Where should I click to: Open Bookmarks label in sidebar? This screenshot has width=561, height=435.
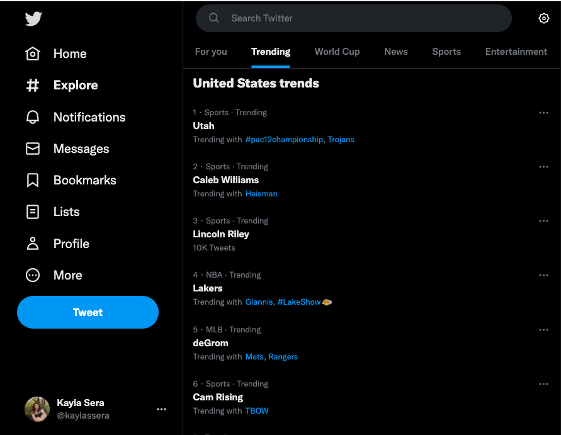tap(85, 180)
